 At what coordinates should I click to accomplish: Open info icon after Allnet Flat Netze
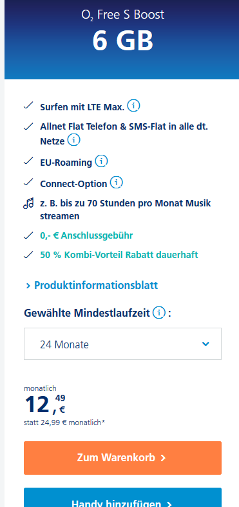click(74, 141)
